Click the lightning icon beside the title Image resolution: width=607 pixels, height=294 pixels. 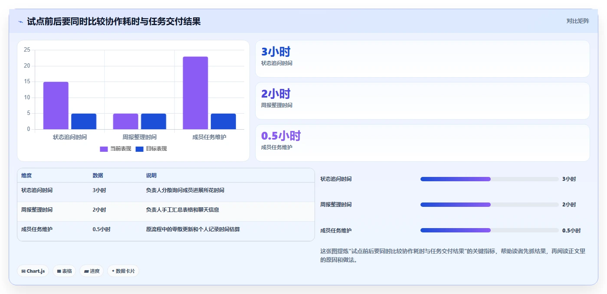click(x=21, y=21)
